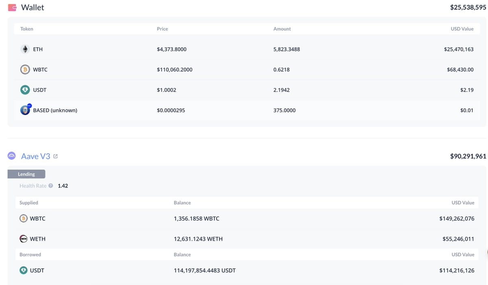Open the Aave V3 protocol link
The width and height of the screenshot is (488, 285).
[x=36, y=156]
